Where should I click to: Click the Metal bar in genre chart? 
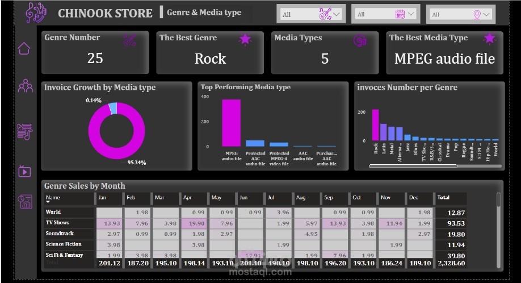[392, 134]
